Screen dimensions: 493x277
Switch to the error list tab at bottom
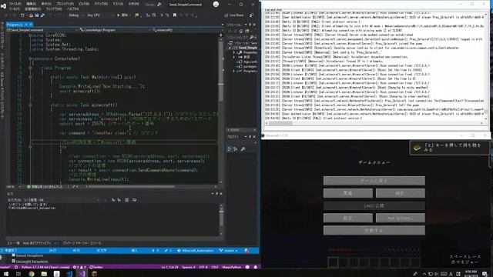click(x=13, y=243)
